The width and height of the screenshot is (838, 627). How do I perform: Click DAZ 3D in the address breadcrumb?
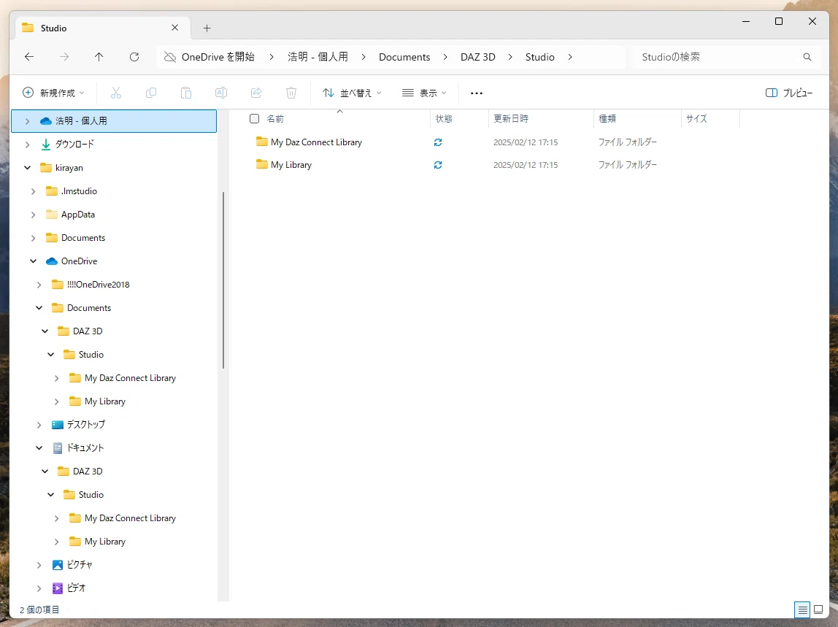(478, 57)
